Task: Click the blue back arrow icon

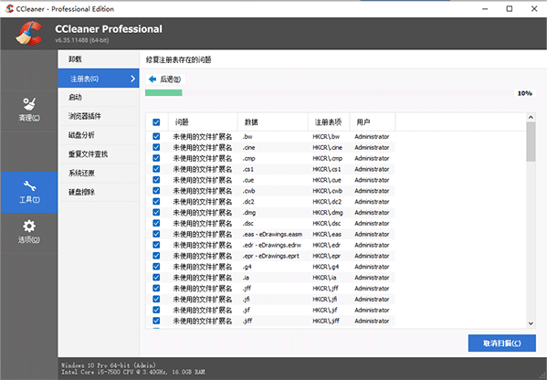Action: click(153, 79)
